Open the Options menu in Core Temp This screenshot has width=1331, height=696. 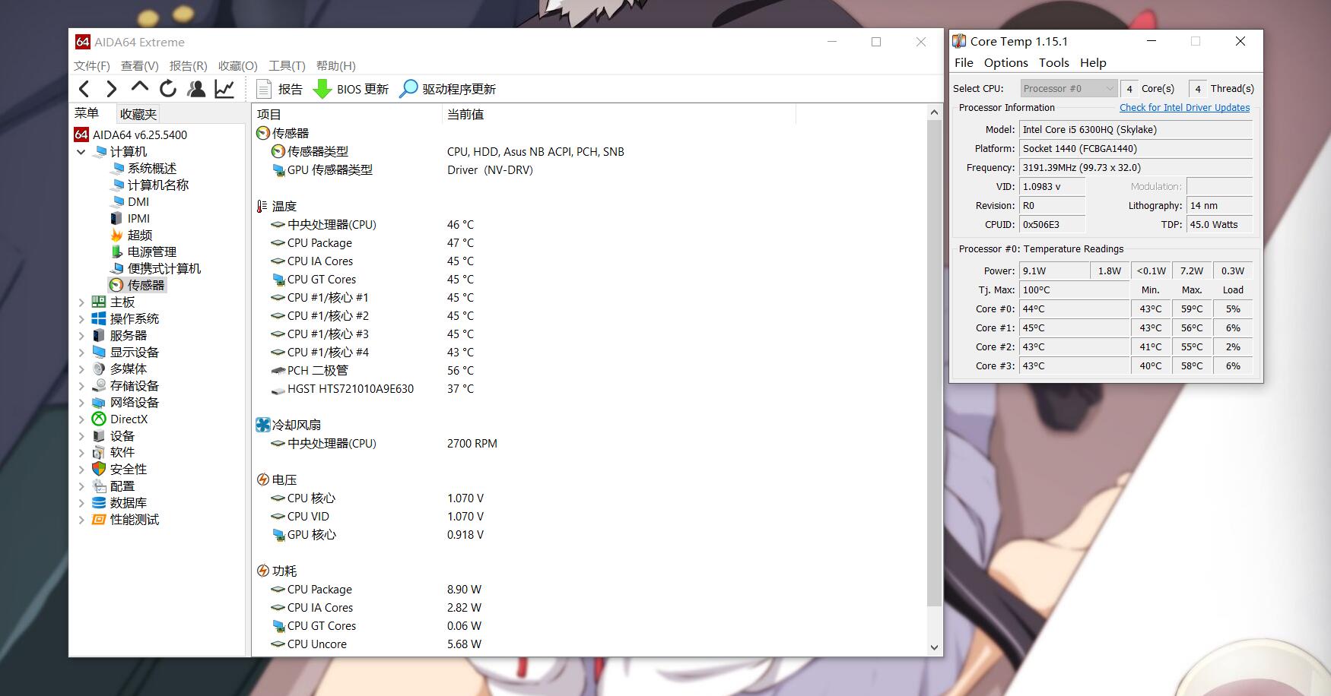[x=1005, y=63]
